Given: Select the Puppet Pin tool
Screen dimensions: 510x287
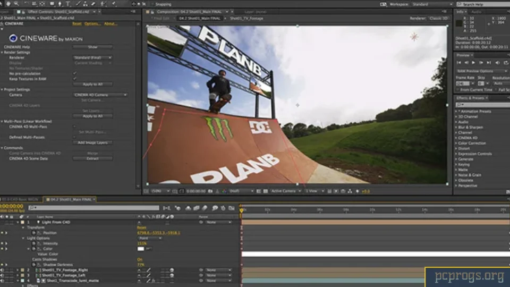Looking at the screenshot, I should pyautogui.click(x=114, y=4).
